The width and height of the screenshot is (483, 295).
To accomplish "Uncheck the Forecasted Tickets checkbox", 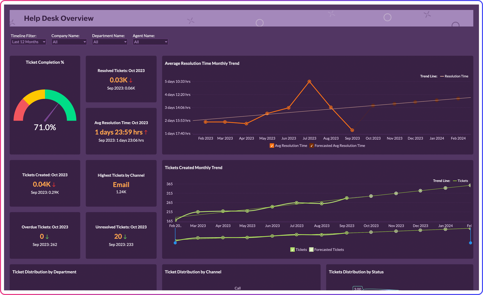I will click(311, 250).
